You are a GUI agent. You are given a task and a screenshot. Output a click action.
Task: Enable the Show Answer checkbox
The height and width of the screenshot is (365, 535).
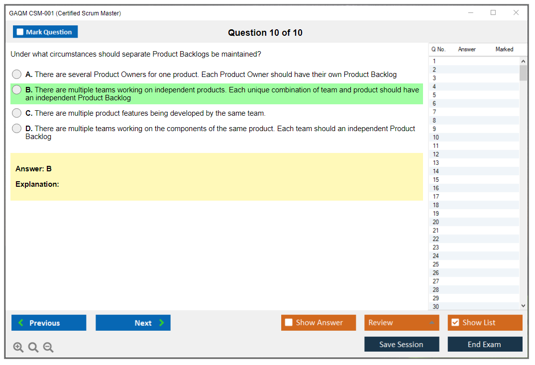[289, 323]
